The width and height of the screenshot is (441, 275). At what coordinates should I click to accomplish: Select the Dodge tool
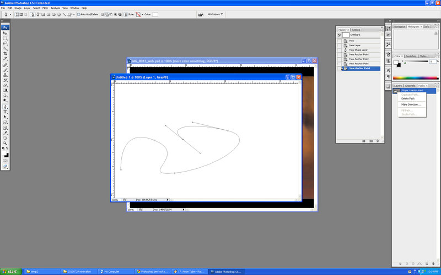click(x=5, y=101)
